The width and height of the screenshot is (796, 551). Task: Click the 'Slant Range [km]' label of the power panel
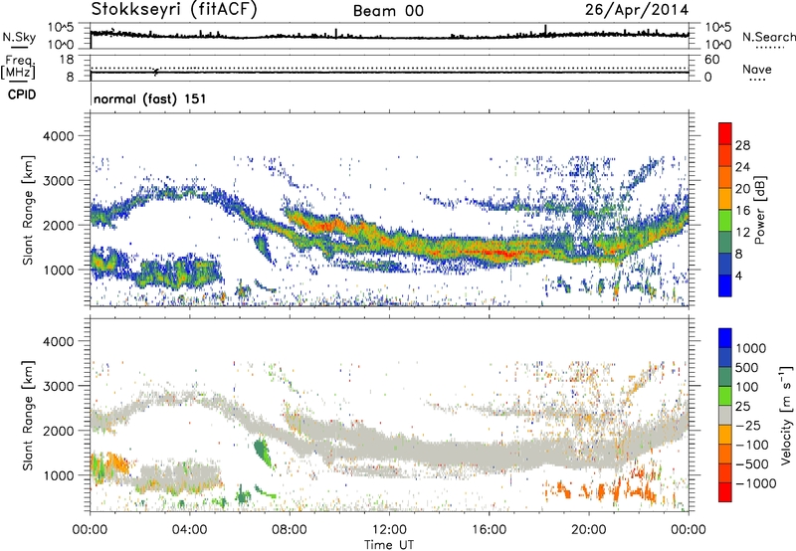click(28, 210)
